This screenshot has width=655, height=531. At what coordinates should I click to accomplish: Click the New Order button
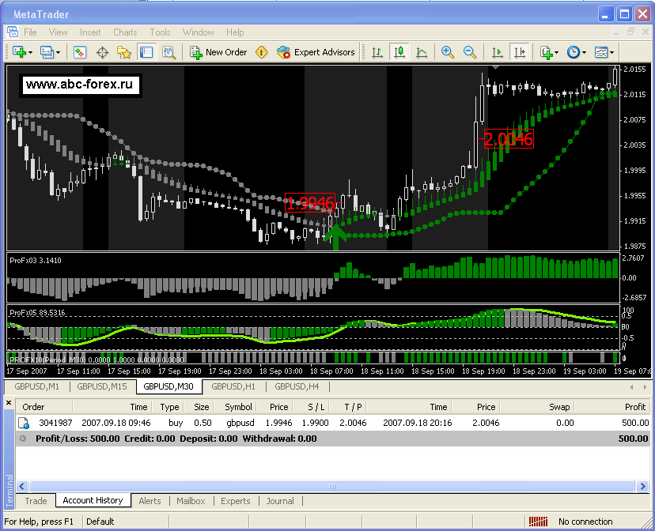218,53
